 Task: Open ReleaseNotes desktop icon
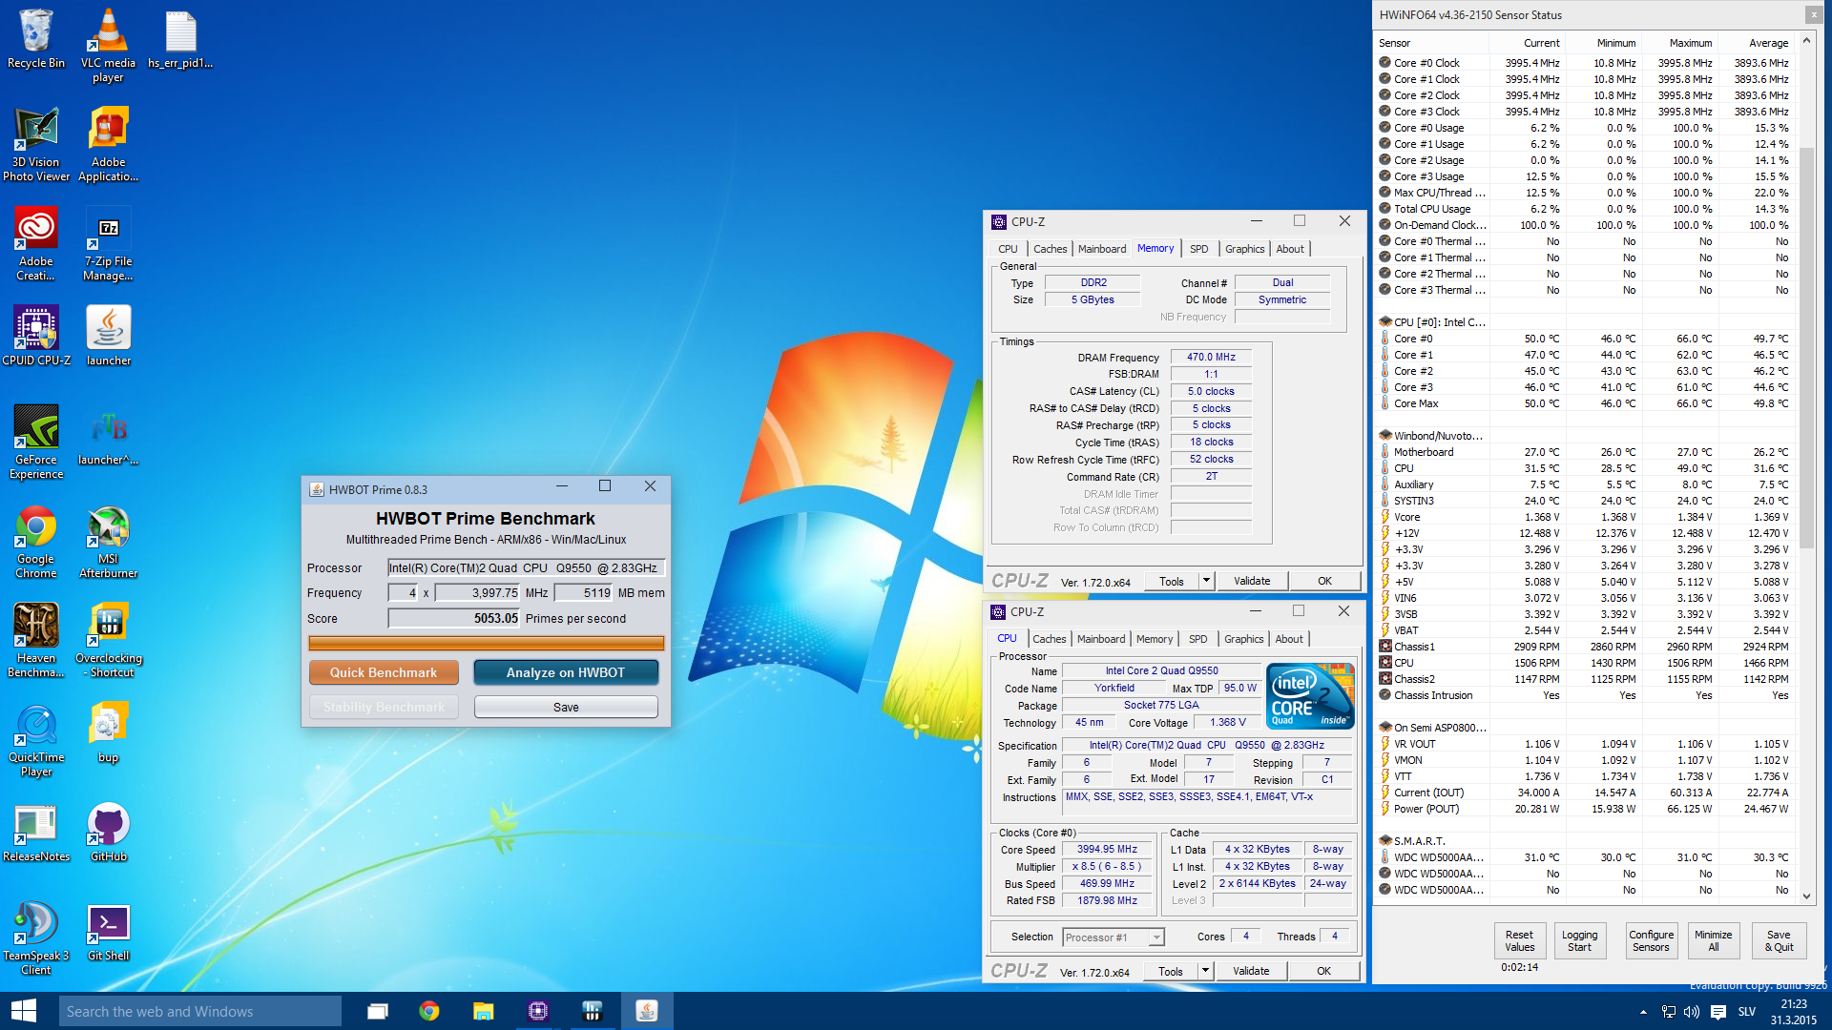coord(36,832)
